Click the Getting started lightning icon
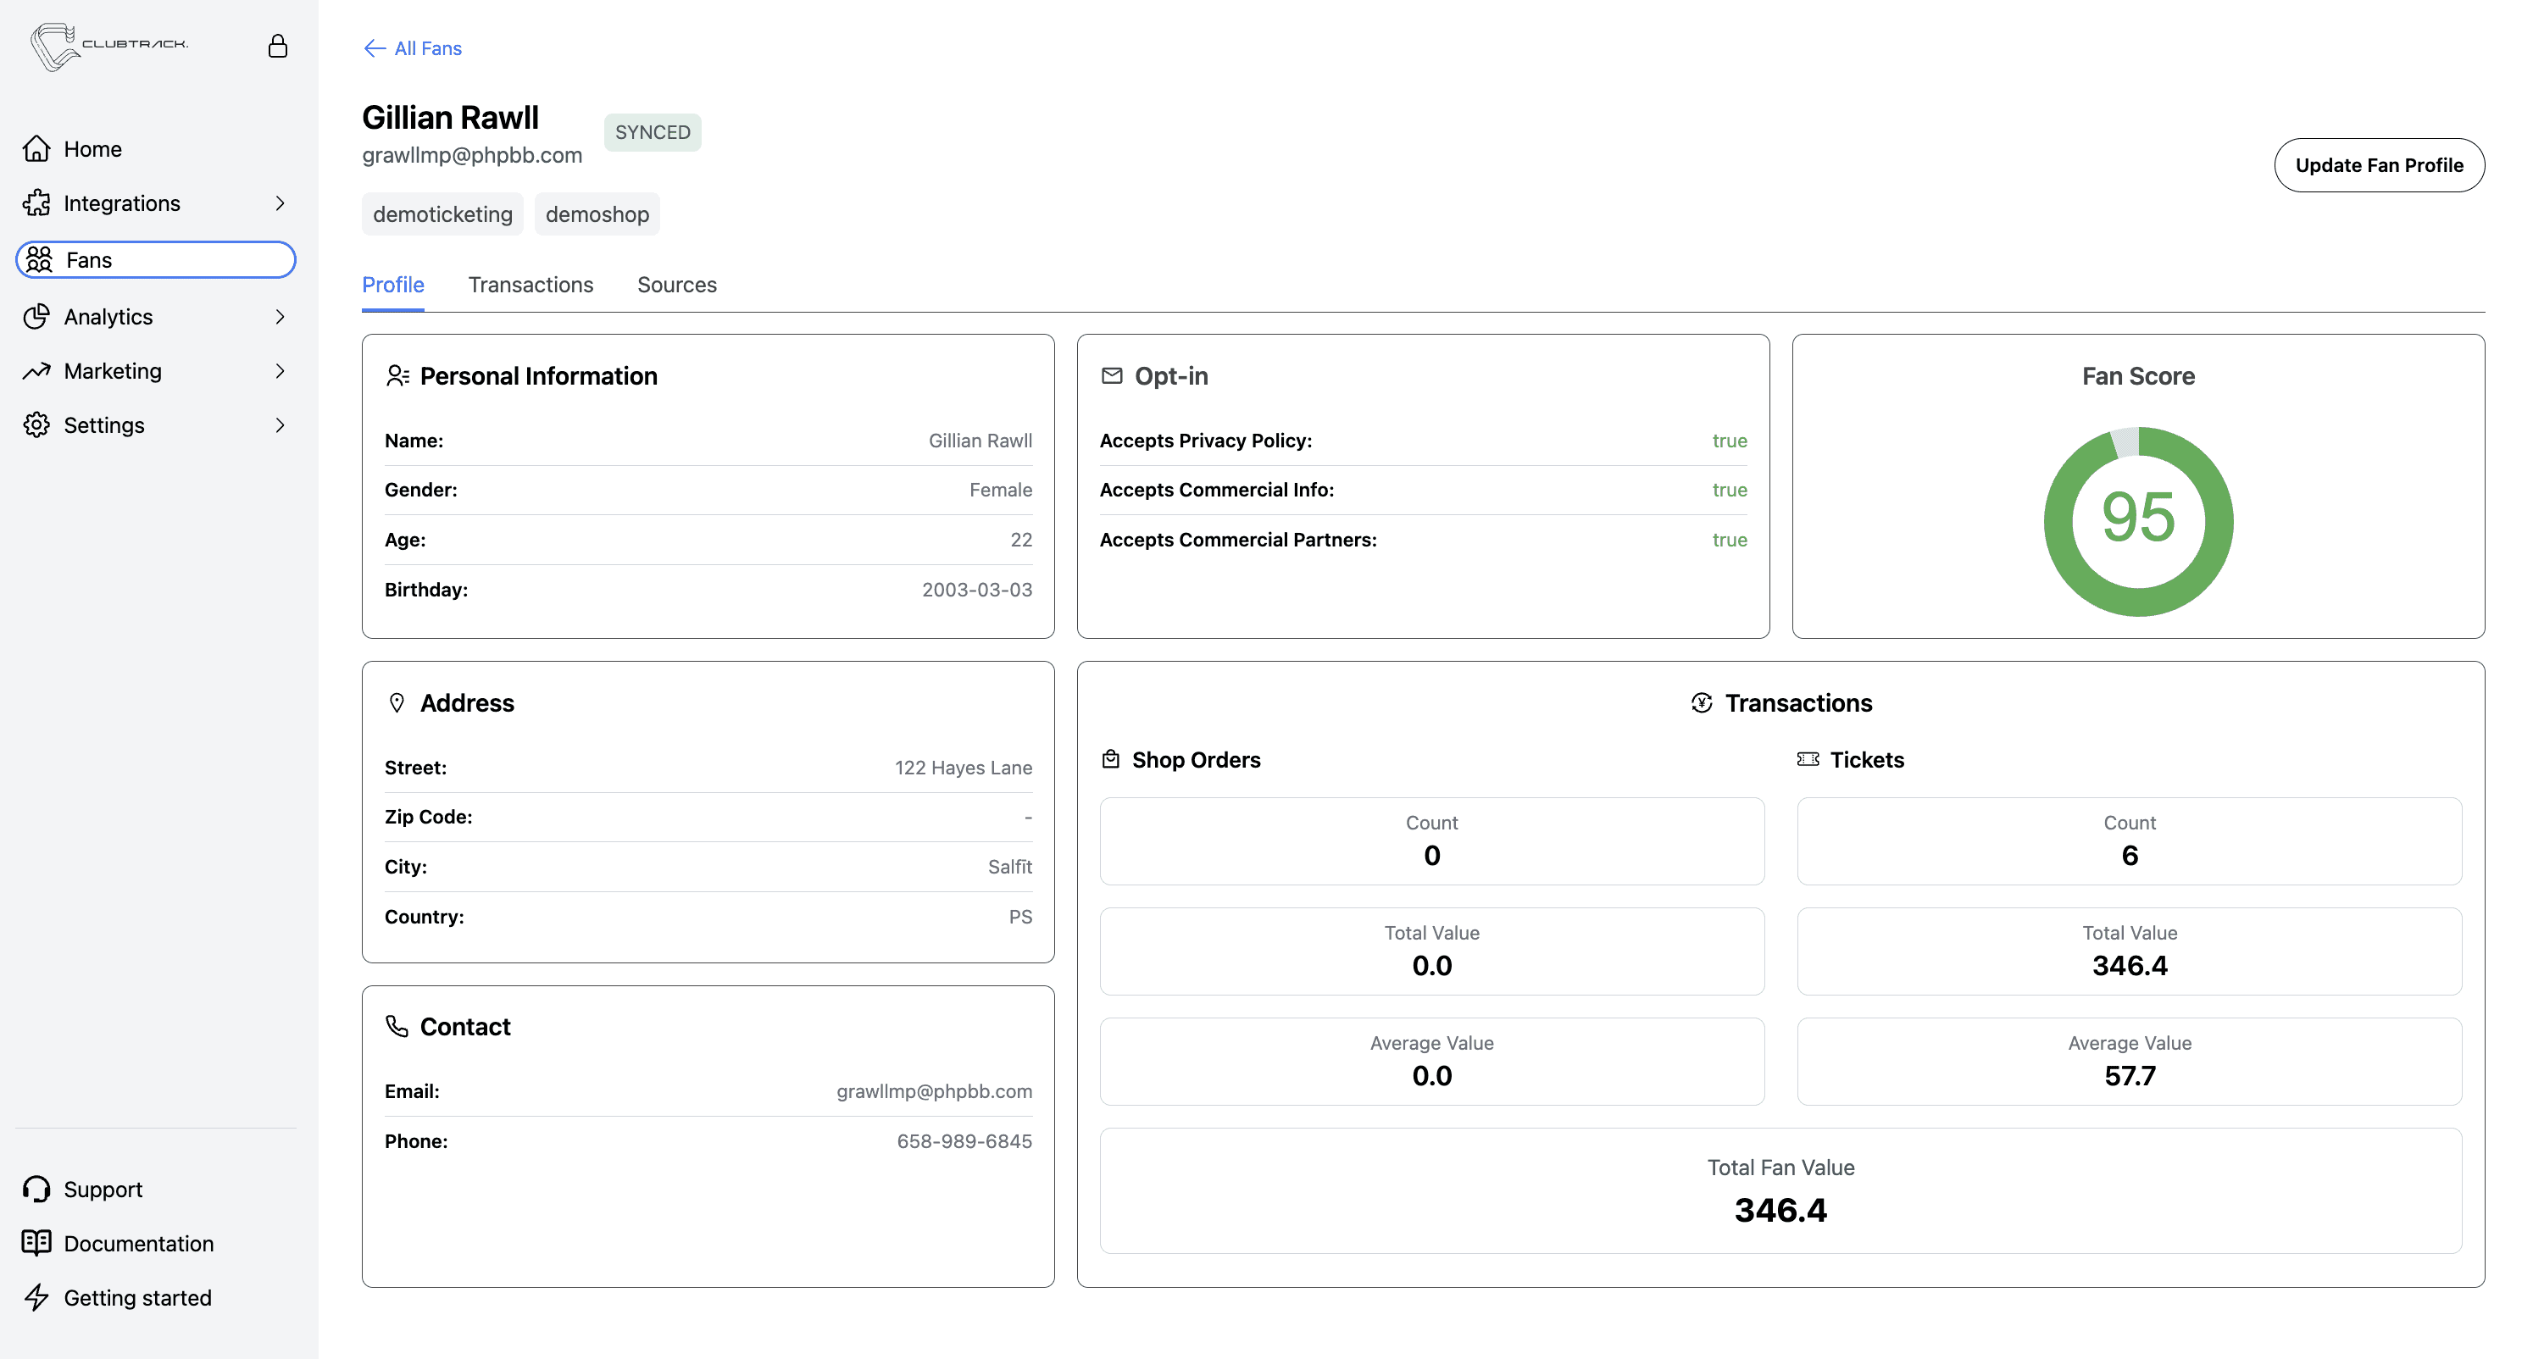Image resolution: width=2522 pixels, height=1359 pixels. [x=36, y=1297]
